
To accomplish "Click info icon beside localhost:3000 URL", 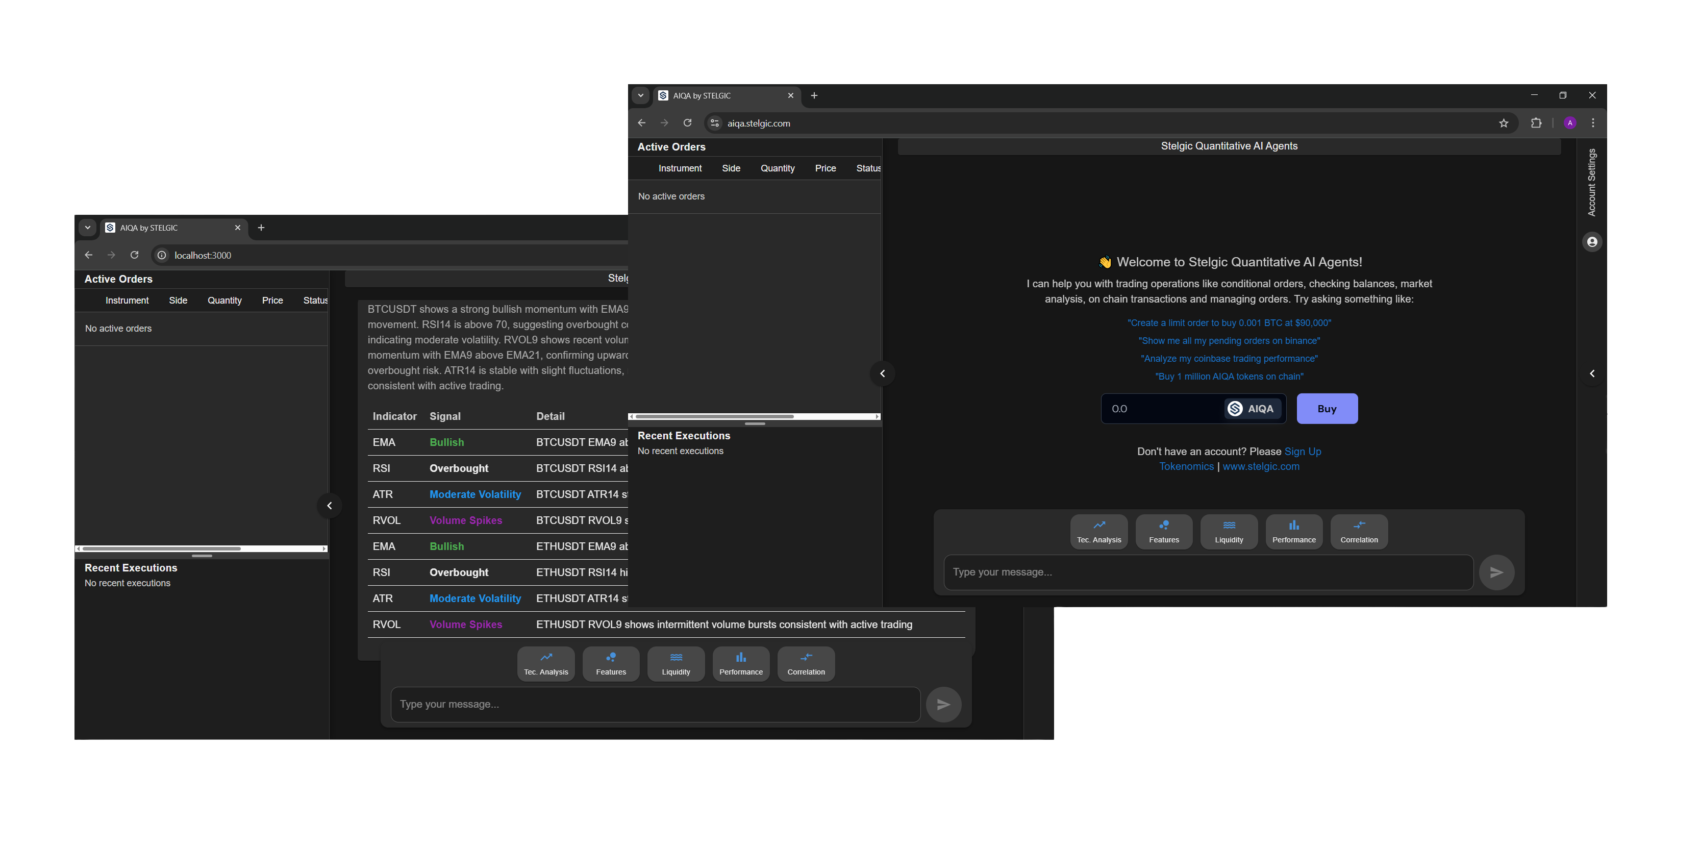I will (x=162, y=255).
